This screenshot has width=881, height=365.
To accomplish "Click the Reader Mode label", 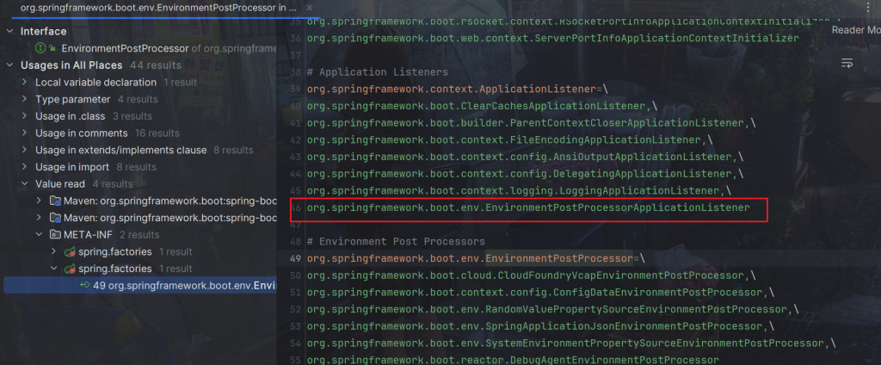I will [x=855, y=29].
